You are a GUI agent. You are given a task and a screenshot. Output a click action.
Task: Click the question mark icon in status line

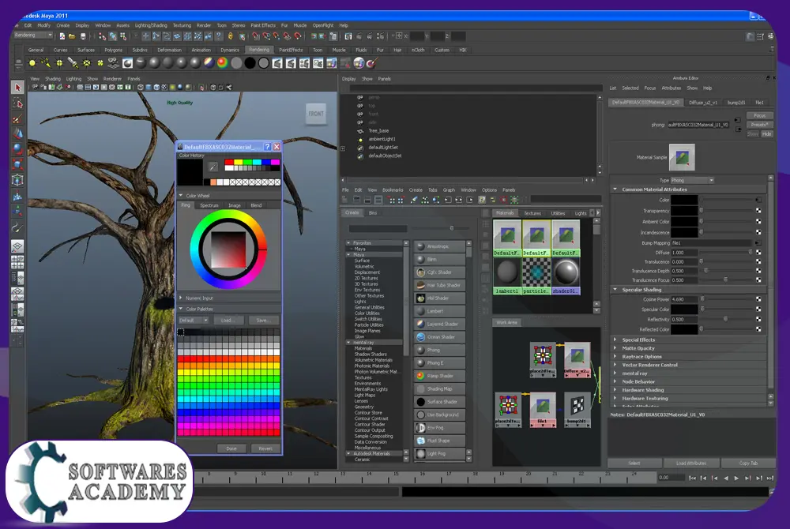[219, 36]
